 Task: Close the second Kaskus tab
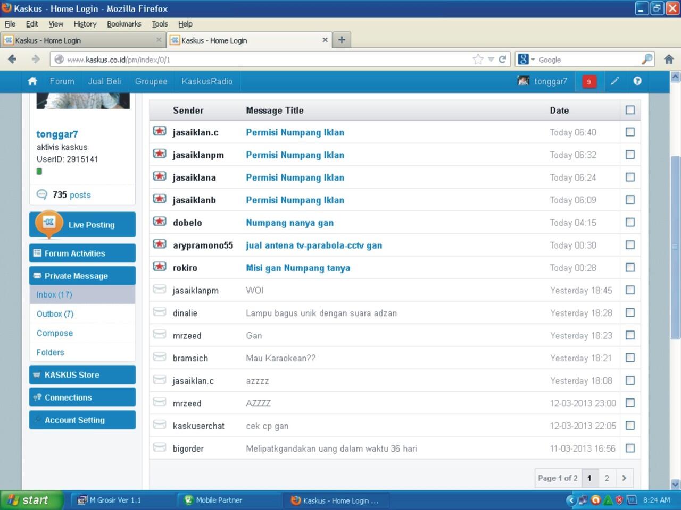pos(325,40)
